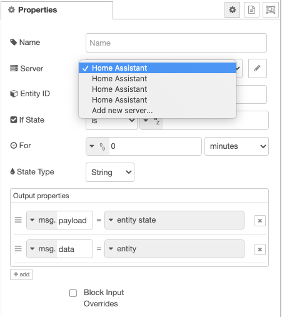Grab reorder handle of msg.data row
Image resolution: width=282 pixels, height=317 pixels.
click(18, 249)
